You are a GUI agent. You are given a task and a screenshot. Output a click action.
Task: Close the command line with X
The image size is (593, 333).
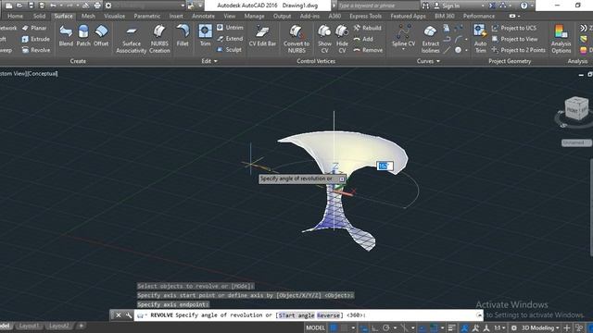[119, 314]
